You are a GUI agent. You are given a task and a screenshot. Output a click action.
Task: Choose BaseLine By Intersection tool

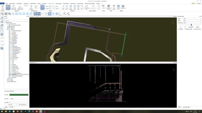(x=14, y=7)
